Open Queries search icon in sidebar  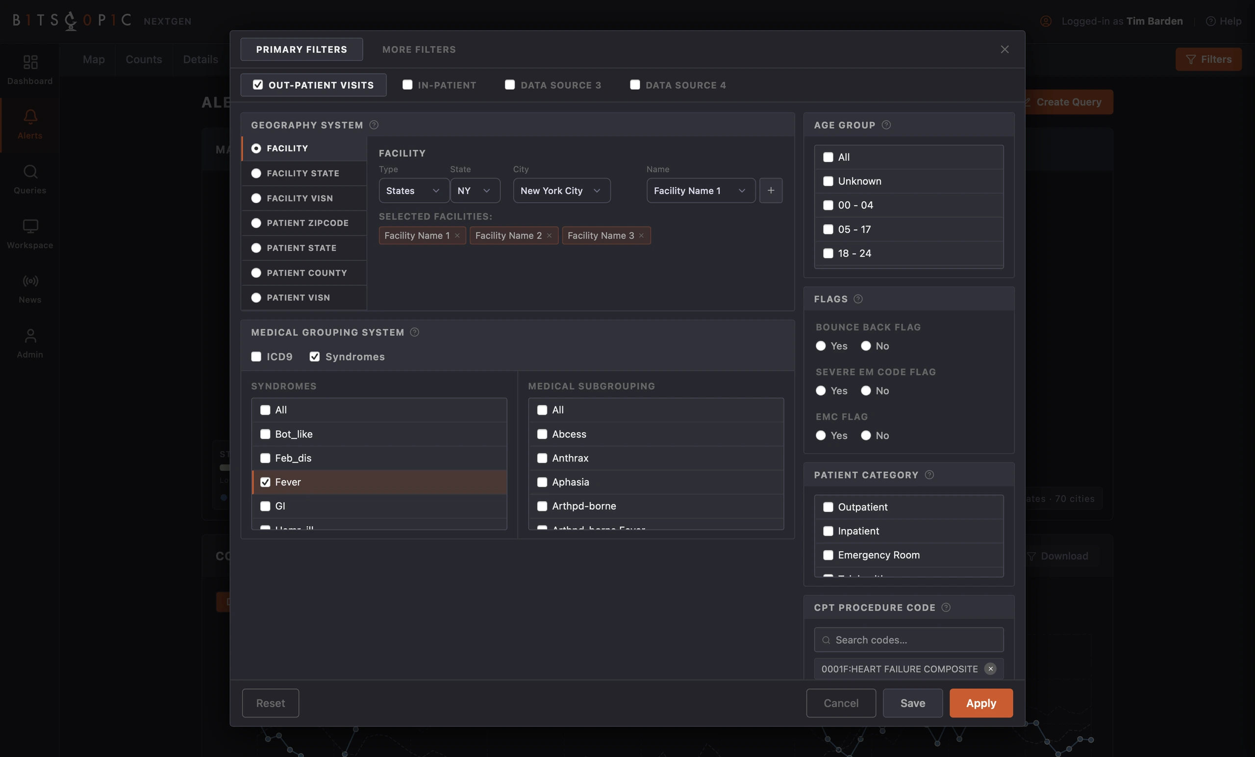(x=30, y=172)
